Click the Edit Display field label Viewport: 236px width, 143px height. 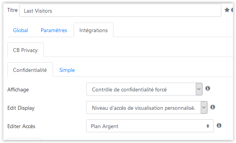21,108
